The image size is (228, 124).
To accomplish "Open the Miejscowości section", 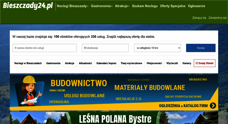I will click(x=154, y=63).
